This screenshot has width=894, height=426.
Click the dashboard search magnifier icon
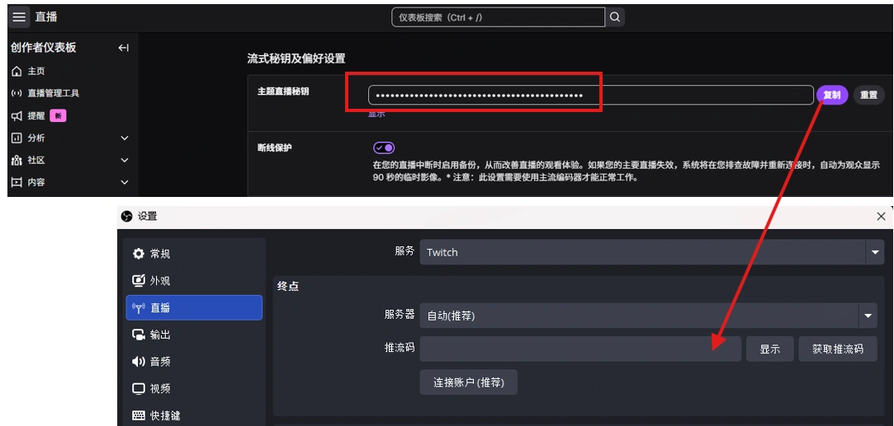pyautogui.click(x=615, y=17)
